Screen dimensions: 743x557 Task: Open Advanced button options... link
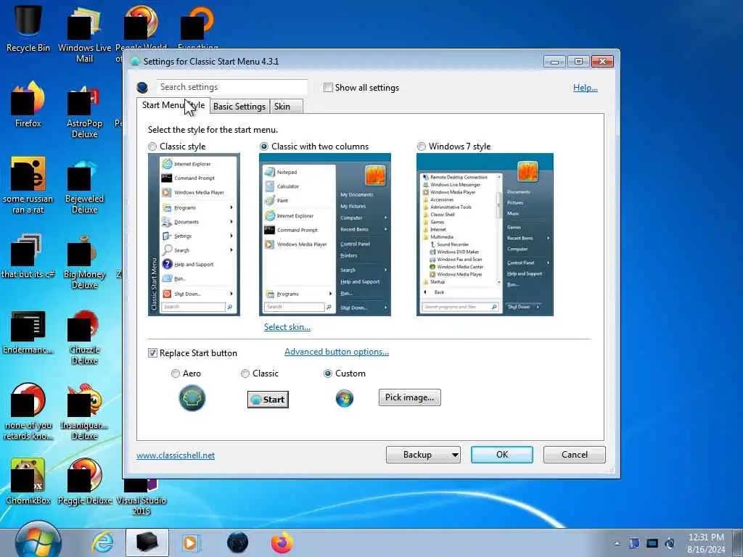(337, 352)
